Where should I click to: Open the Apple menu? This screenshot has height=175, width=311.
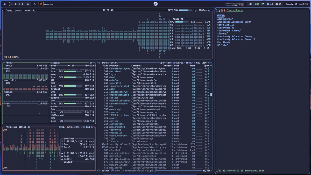[x=4, y=4]
